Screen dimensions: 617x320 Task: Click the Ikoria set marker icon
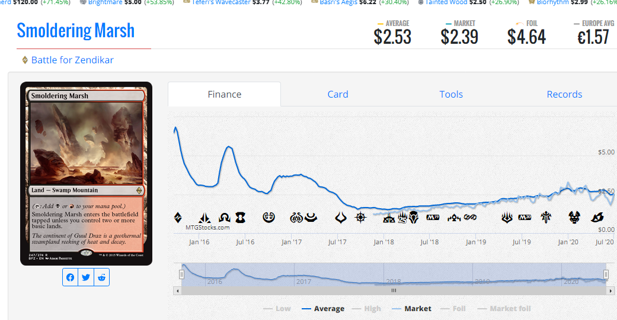click(597, 217)
